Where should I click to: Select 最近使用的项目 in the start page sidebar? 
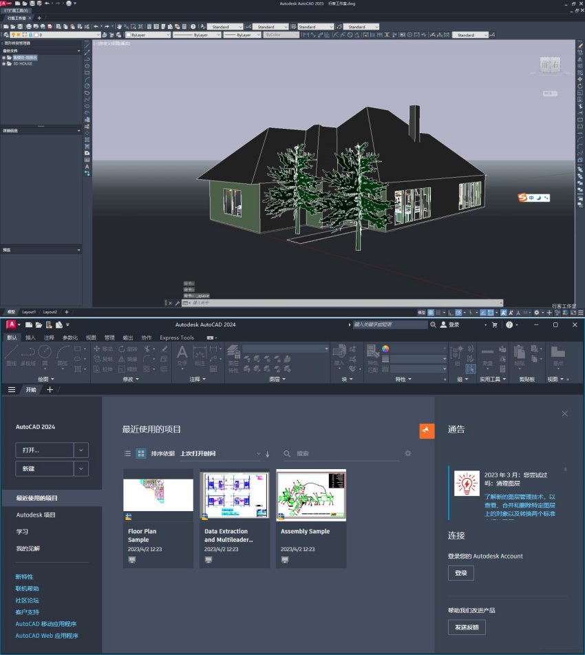[52, 498]
